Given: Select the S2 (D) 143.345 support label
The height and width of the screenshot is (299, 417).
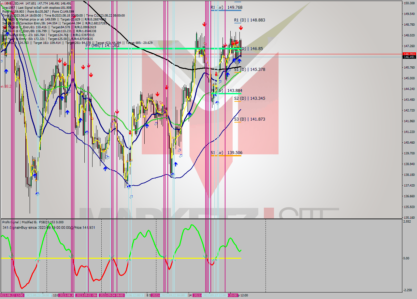Looking at the screenshot, I should point(250,98).
